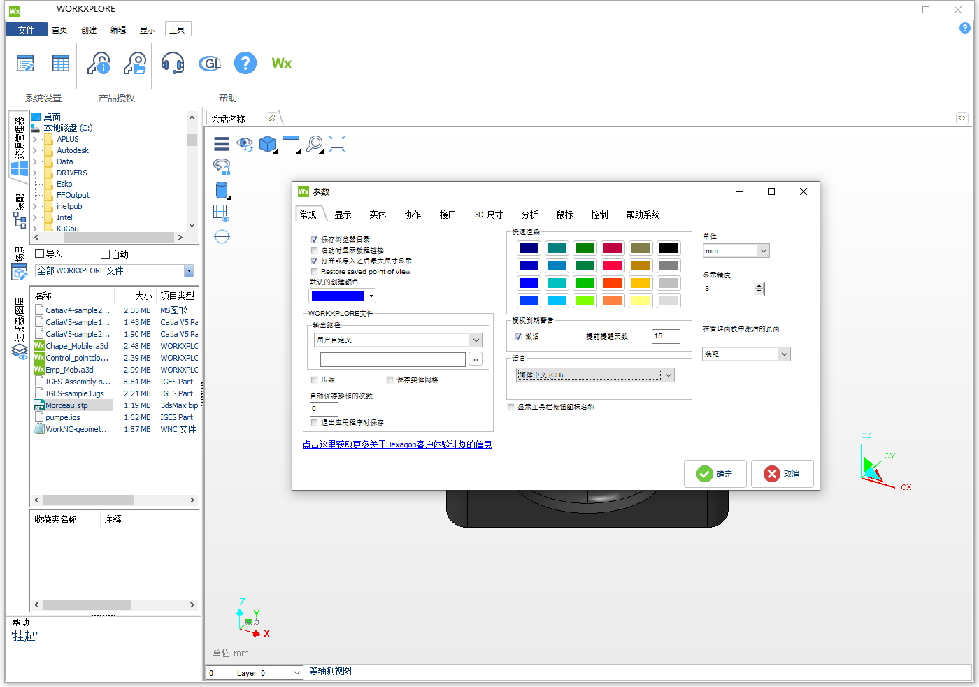Open the resource manager side tab
Viewport: 979px width, 687px height.
[x=19, y=148]
